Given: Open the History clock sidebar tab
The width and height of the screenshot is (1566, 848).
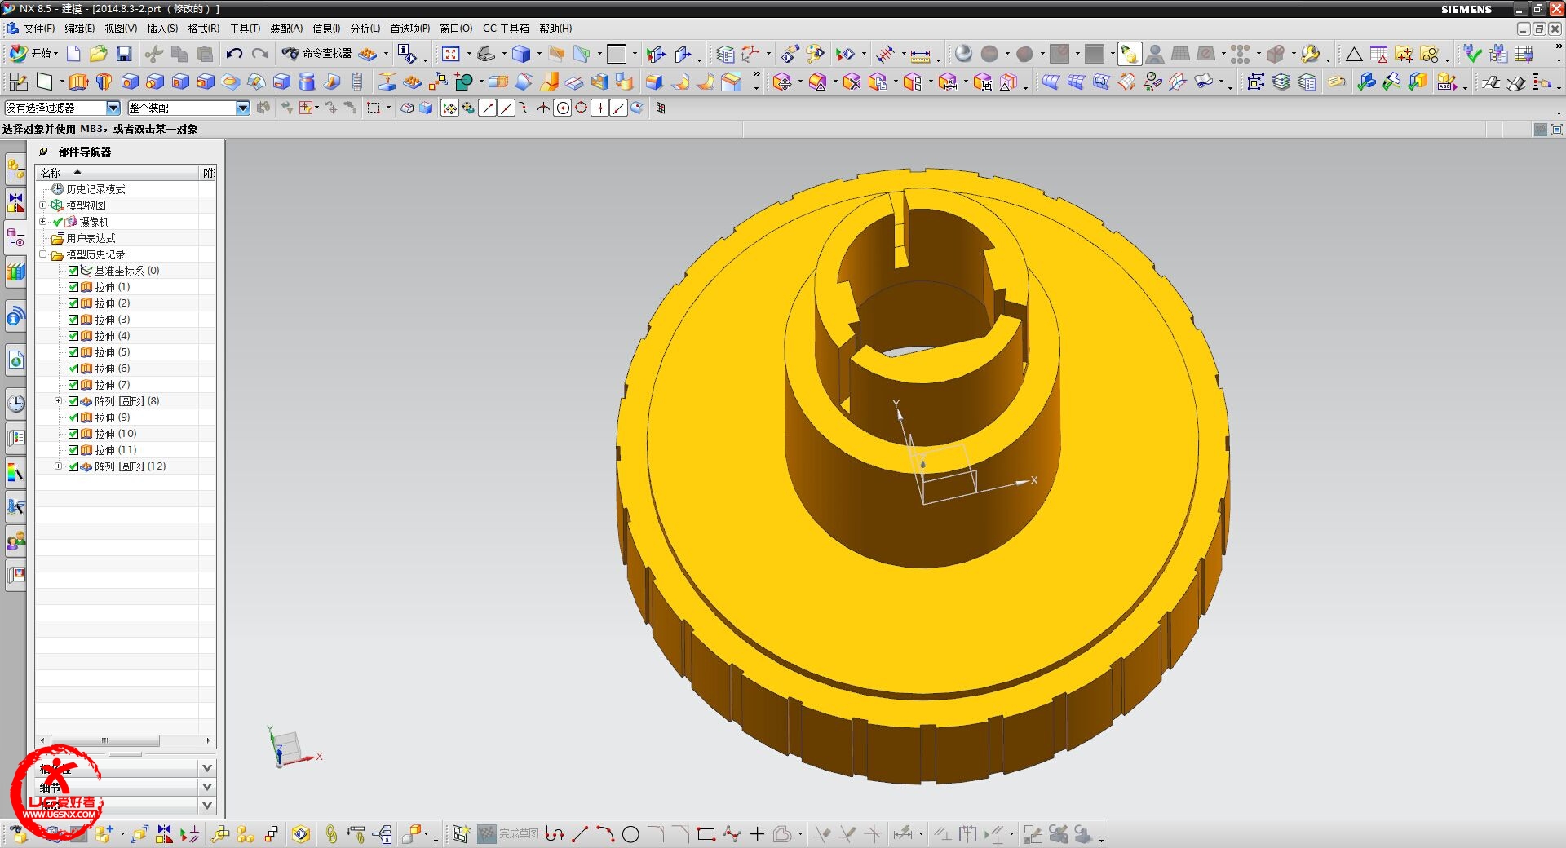Looking at the screenshot, I should (16, 403).
